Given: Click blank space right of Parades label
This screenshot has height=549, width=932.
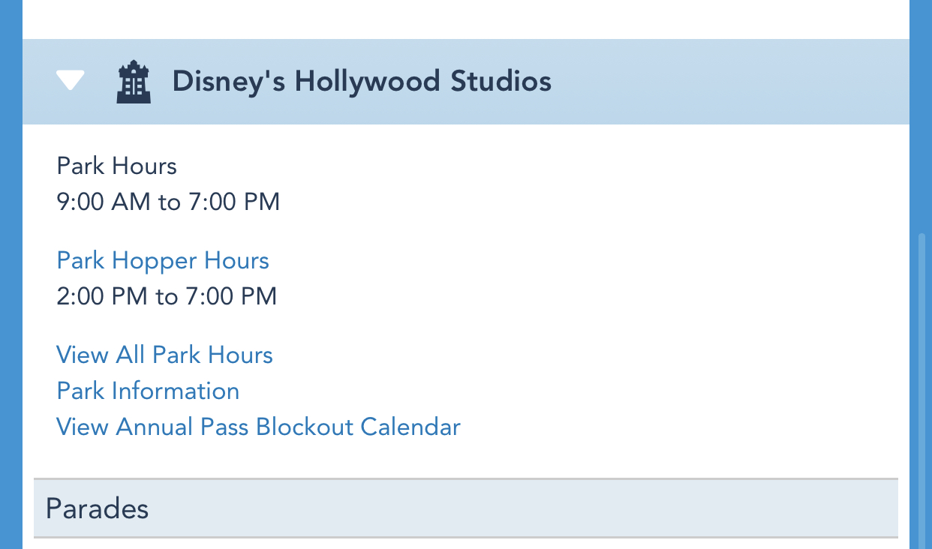Looking at the screenshot, I should (x=525, y=508).
